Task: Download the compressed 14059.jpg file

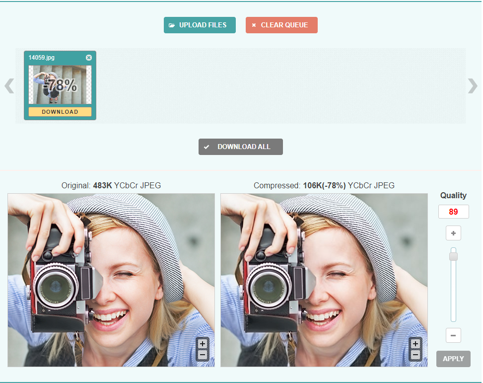Action: coord(60,112)
